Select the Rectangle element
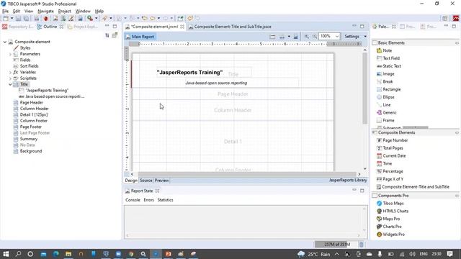The width and height of the screenshot is (461, 259). coord(389,89)
